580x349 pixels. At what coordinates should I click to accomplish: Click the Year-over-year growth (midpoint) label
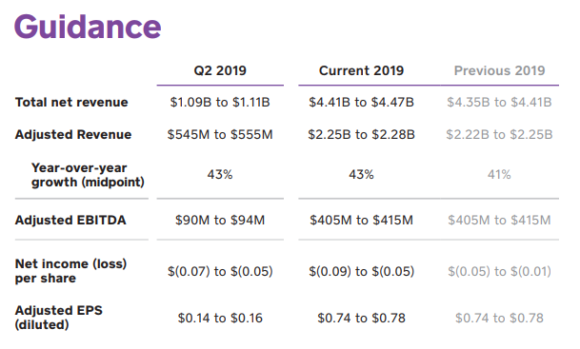(x=88, y=175)
